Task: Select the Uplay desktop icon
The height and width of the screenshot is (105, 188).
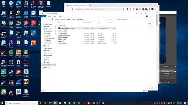Action: [11, 4]
